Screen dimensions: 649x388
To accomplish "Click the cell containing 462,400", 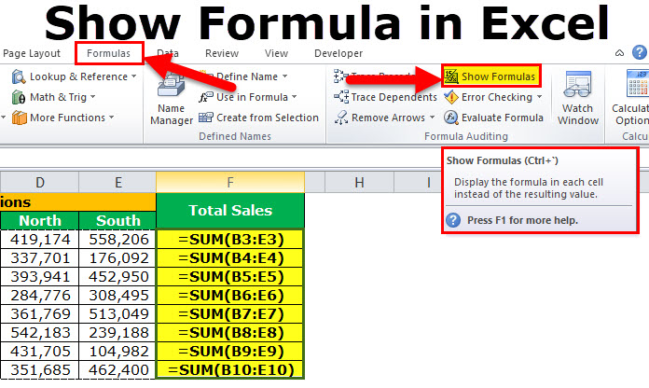I will click(117, 369).
